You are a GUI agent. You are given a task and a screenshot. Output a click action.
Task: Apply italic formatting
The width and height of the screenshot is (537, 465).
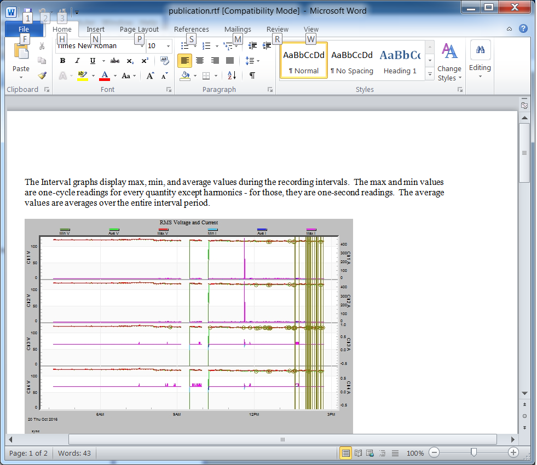[x=77, y=61]
